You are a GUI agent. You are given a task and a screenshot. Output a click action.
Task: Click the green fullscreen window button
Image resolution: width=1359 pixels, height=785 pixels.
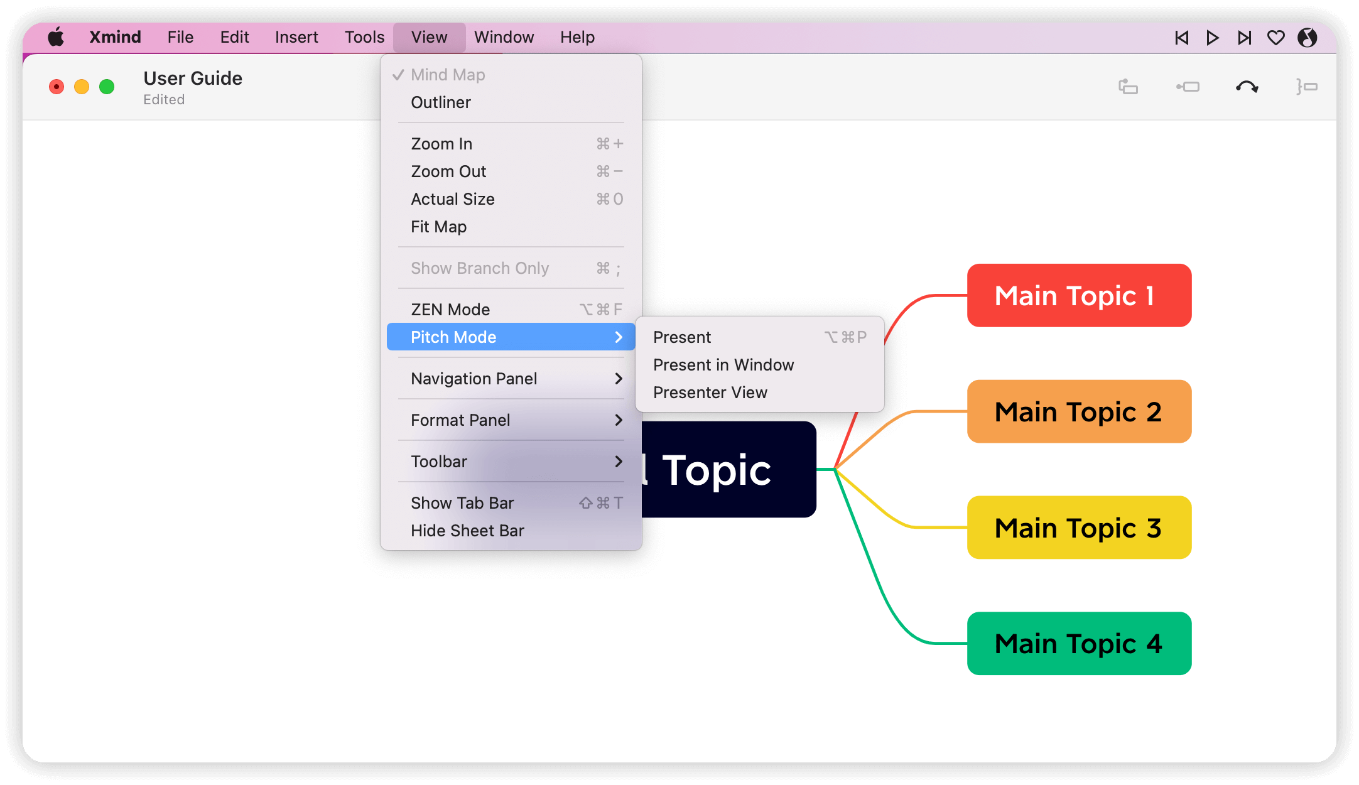pos(107,87)
